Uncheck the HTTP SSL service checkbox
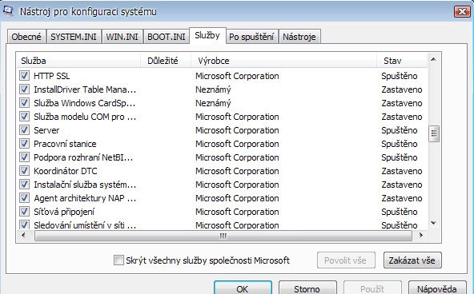Image resolution: width=474 pixels, height=294 pixels. [24, 75]
